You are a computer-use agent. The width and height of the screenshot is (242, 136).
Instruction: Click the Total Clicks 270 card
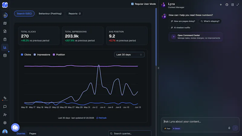(39, 36)
